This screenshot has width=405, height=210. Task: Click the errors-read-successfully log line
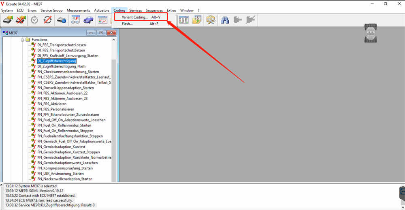(x=39, y=200)
